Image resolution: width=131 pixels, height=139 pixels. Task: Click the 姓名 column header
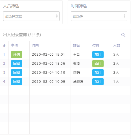[77, 45]
